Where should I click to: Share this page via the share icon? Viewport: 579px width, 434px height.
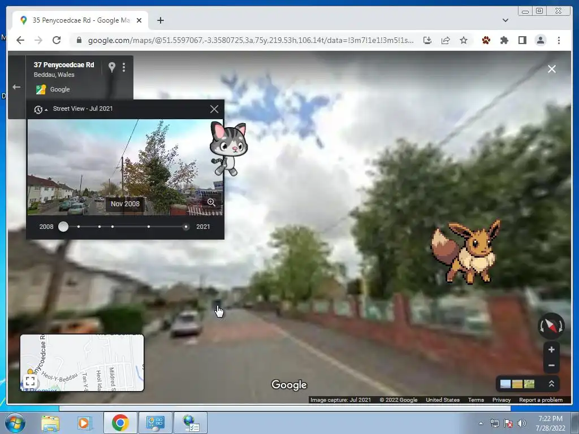tap(446, 40)
